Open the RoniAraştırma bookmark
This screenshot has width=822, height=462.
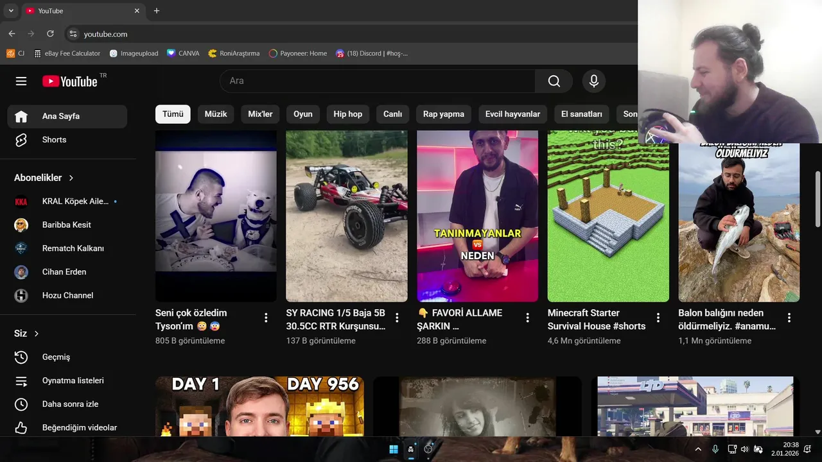(234, 53)
